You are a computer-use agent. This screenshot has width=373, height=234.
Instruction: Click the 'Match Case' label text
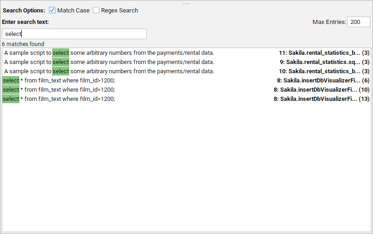[73, 10]
